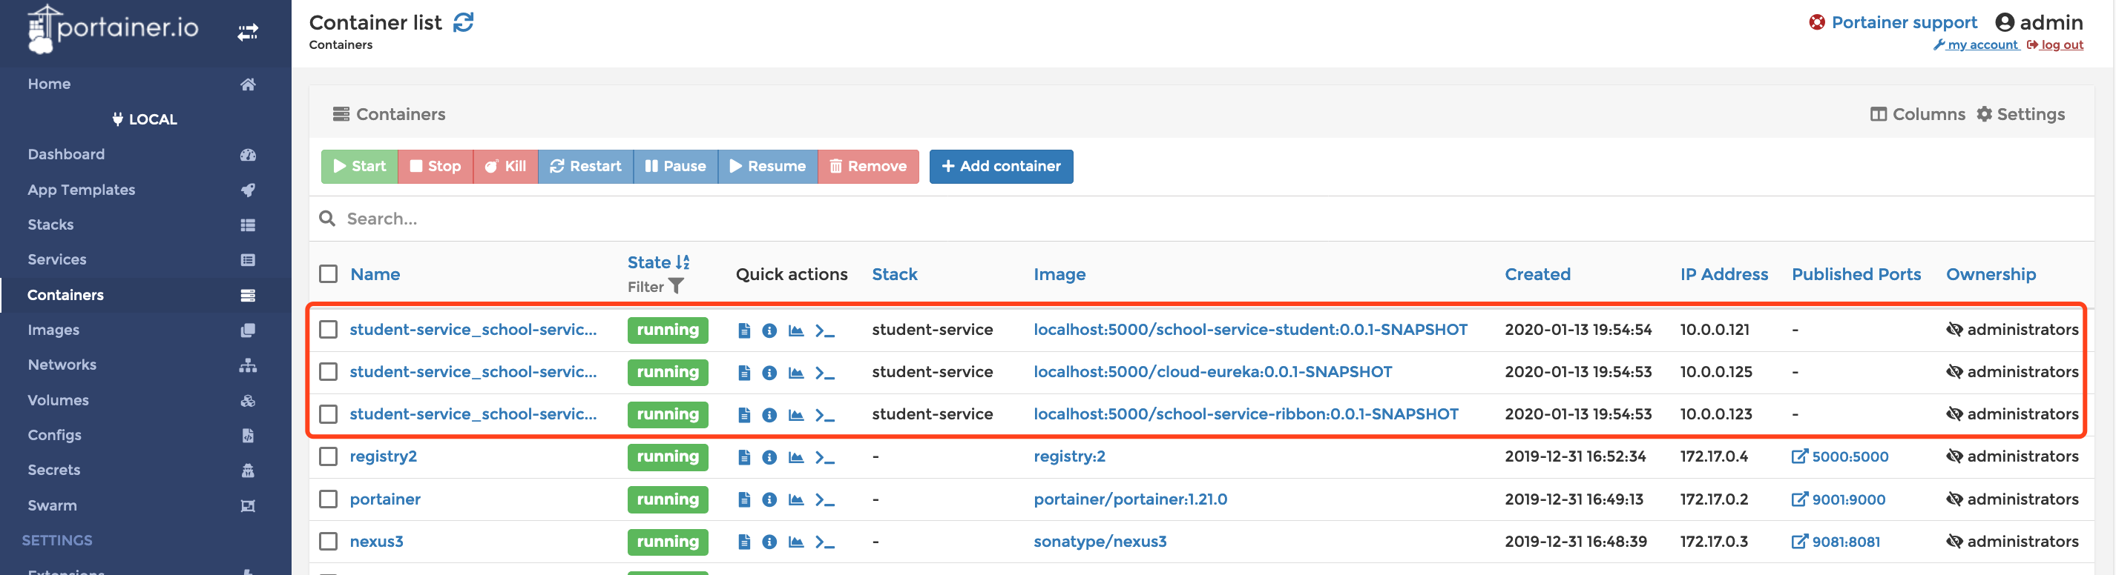2116x575 pixels.
Task: Open stats chart icon for registry2
Action: (x=796, y=457)
